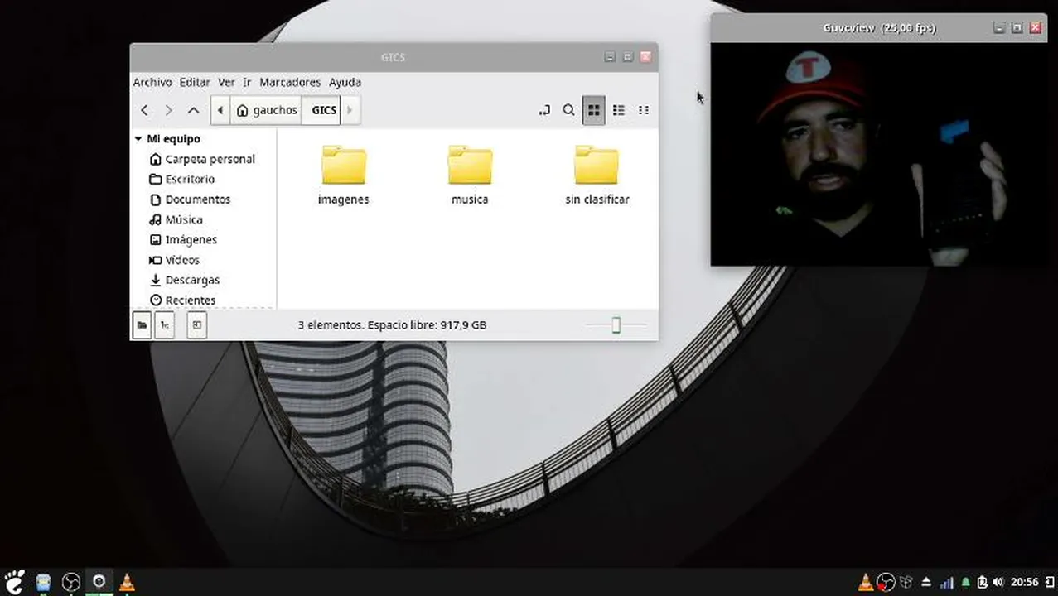Click the logout icon in the panel
Viewport: 1058px width, 596px height.
click(x=1049, y=582)
